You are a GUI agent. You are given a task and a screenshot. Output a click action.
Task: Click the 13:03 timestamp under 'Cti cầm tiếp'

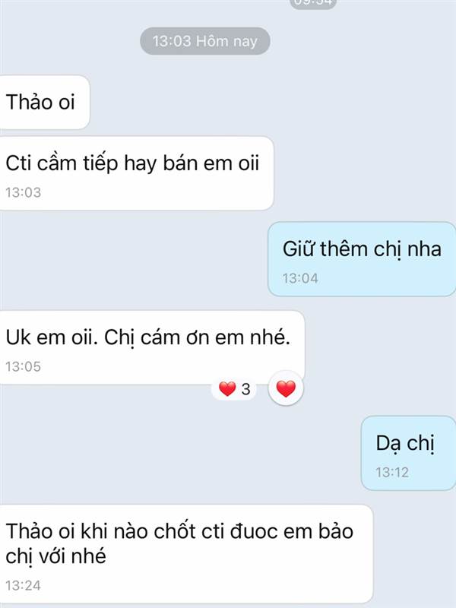[24, 192]
